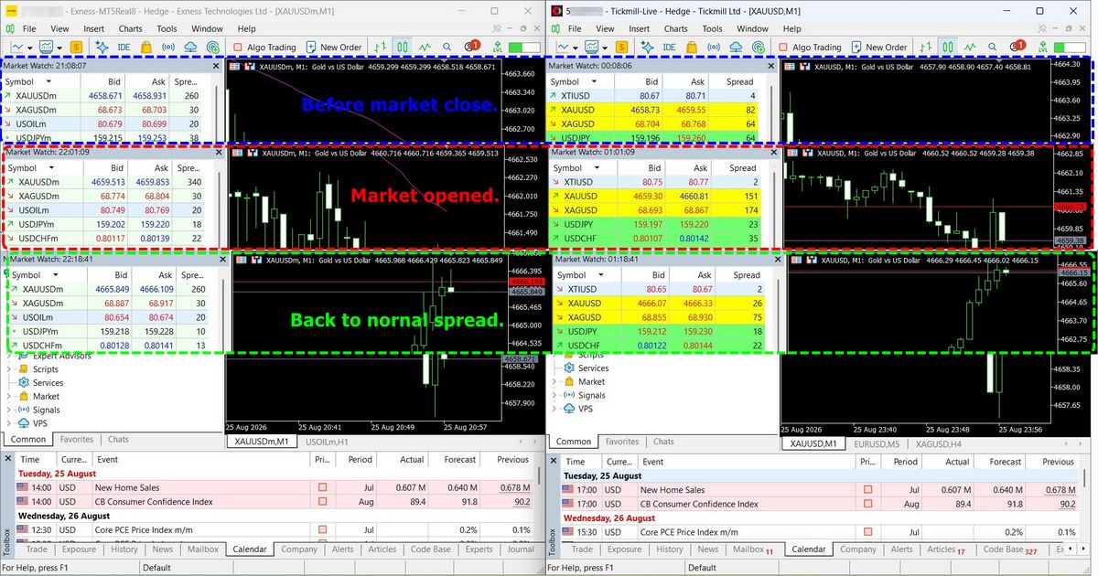Open the notification icon with badge in Exness

pyautogui.click(x=472, y=46)
